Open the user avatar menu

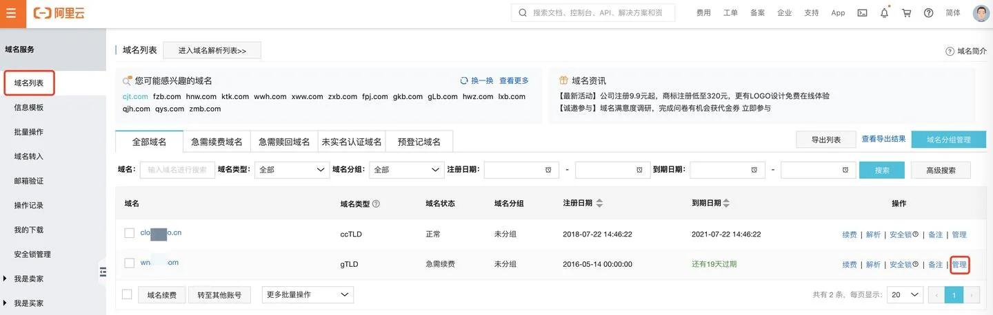click(981, 13)
